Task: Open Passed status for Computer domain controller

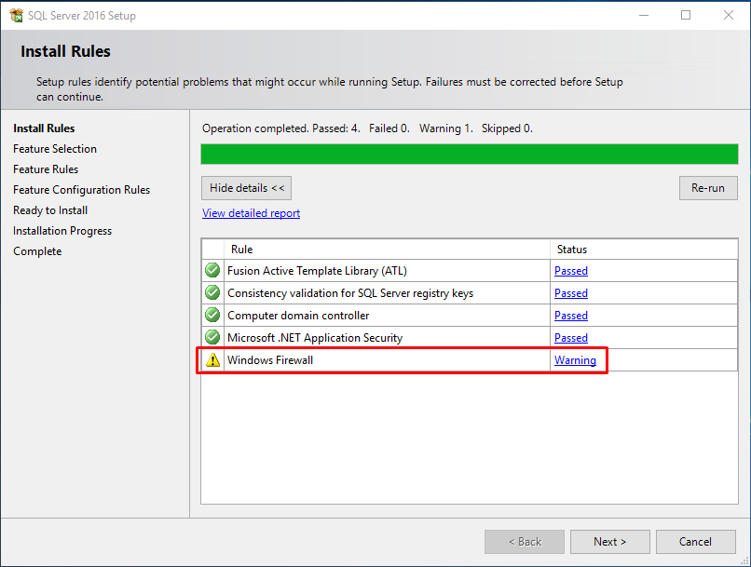Action: [x=571, y=316]
